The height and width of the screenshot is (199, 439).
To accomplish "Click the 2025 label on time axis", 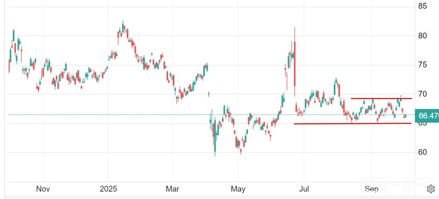I will [x=108, y=189].
